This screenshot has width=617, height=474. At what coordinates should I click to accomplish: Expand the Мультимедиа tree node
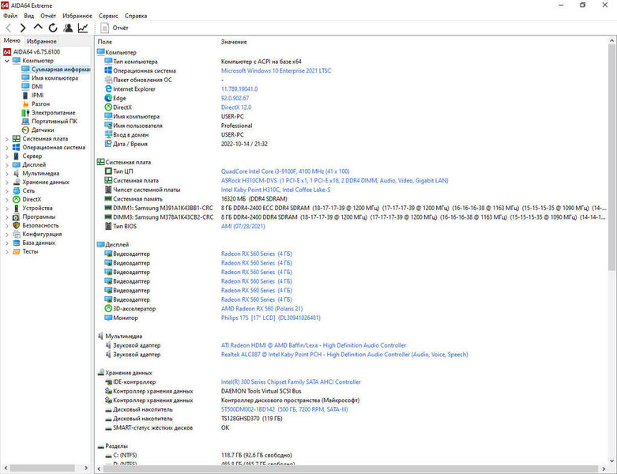point(6,174)
